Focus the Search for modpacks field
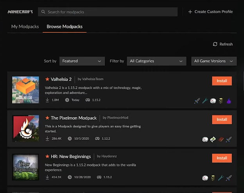This screenshot has width=244, height=193. click(x=108, y=12)
